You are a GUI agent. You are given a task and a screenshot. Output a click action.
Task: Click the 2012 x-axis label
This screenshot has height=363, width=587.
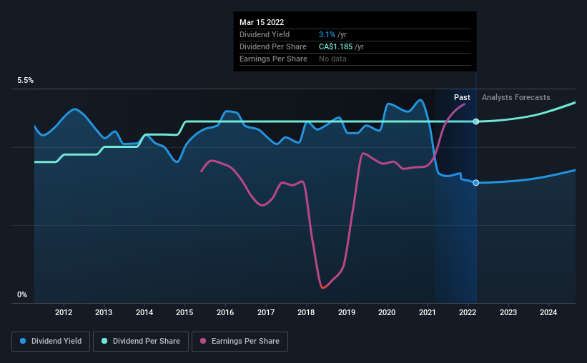click(x=64, y=312)
